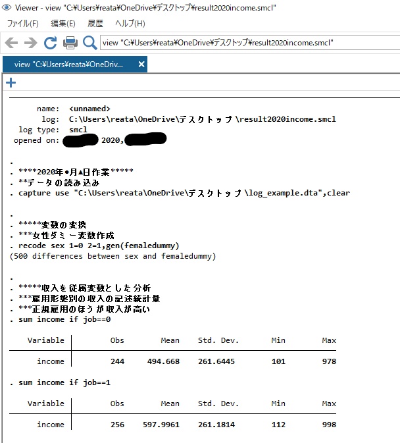Click Min value 112
The width and height of the screenshot is (400, 443).
click(278, 425)
